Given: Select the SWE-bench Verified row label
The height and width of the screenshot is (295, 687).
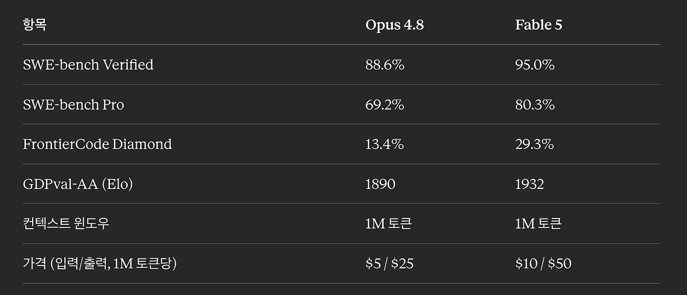Looking at the screenshot, I should coord(88,65).
